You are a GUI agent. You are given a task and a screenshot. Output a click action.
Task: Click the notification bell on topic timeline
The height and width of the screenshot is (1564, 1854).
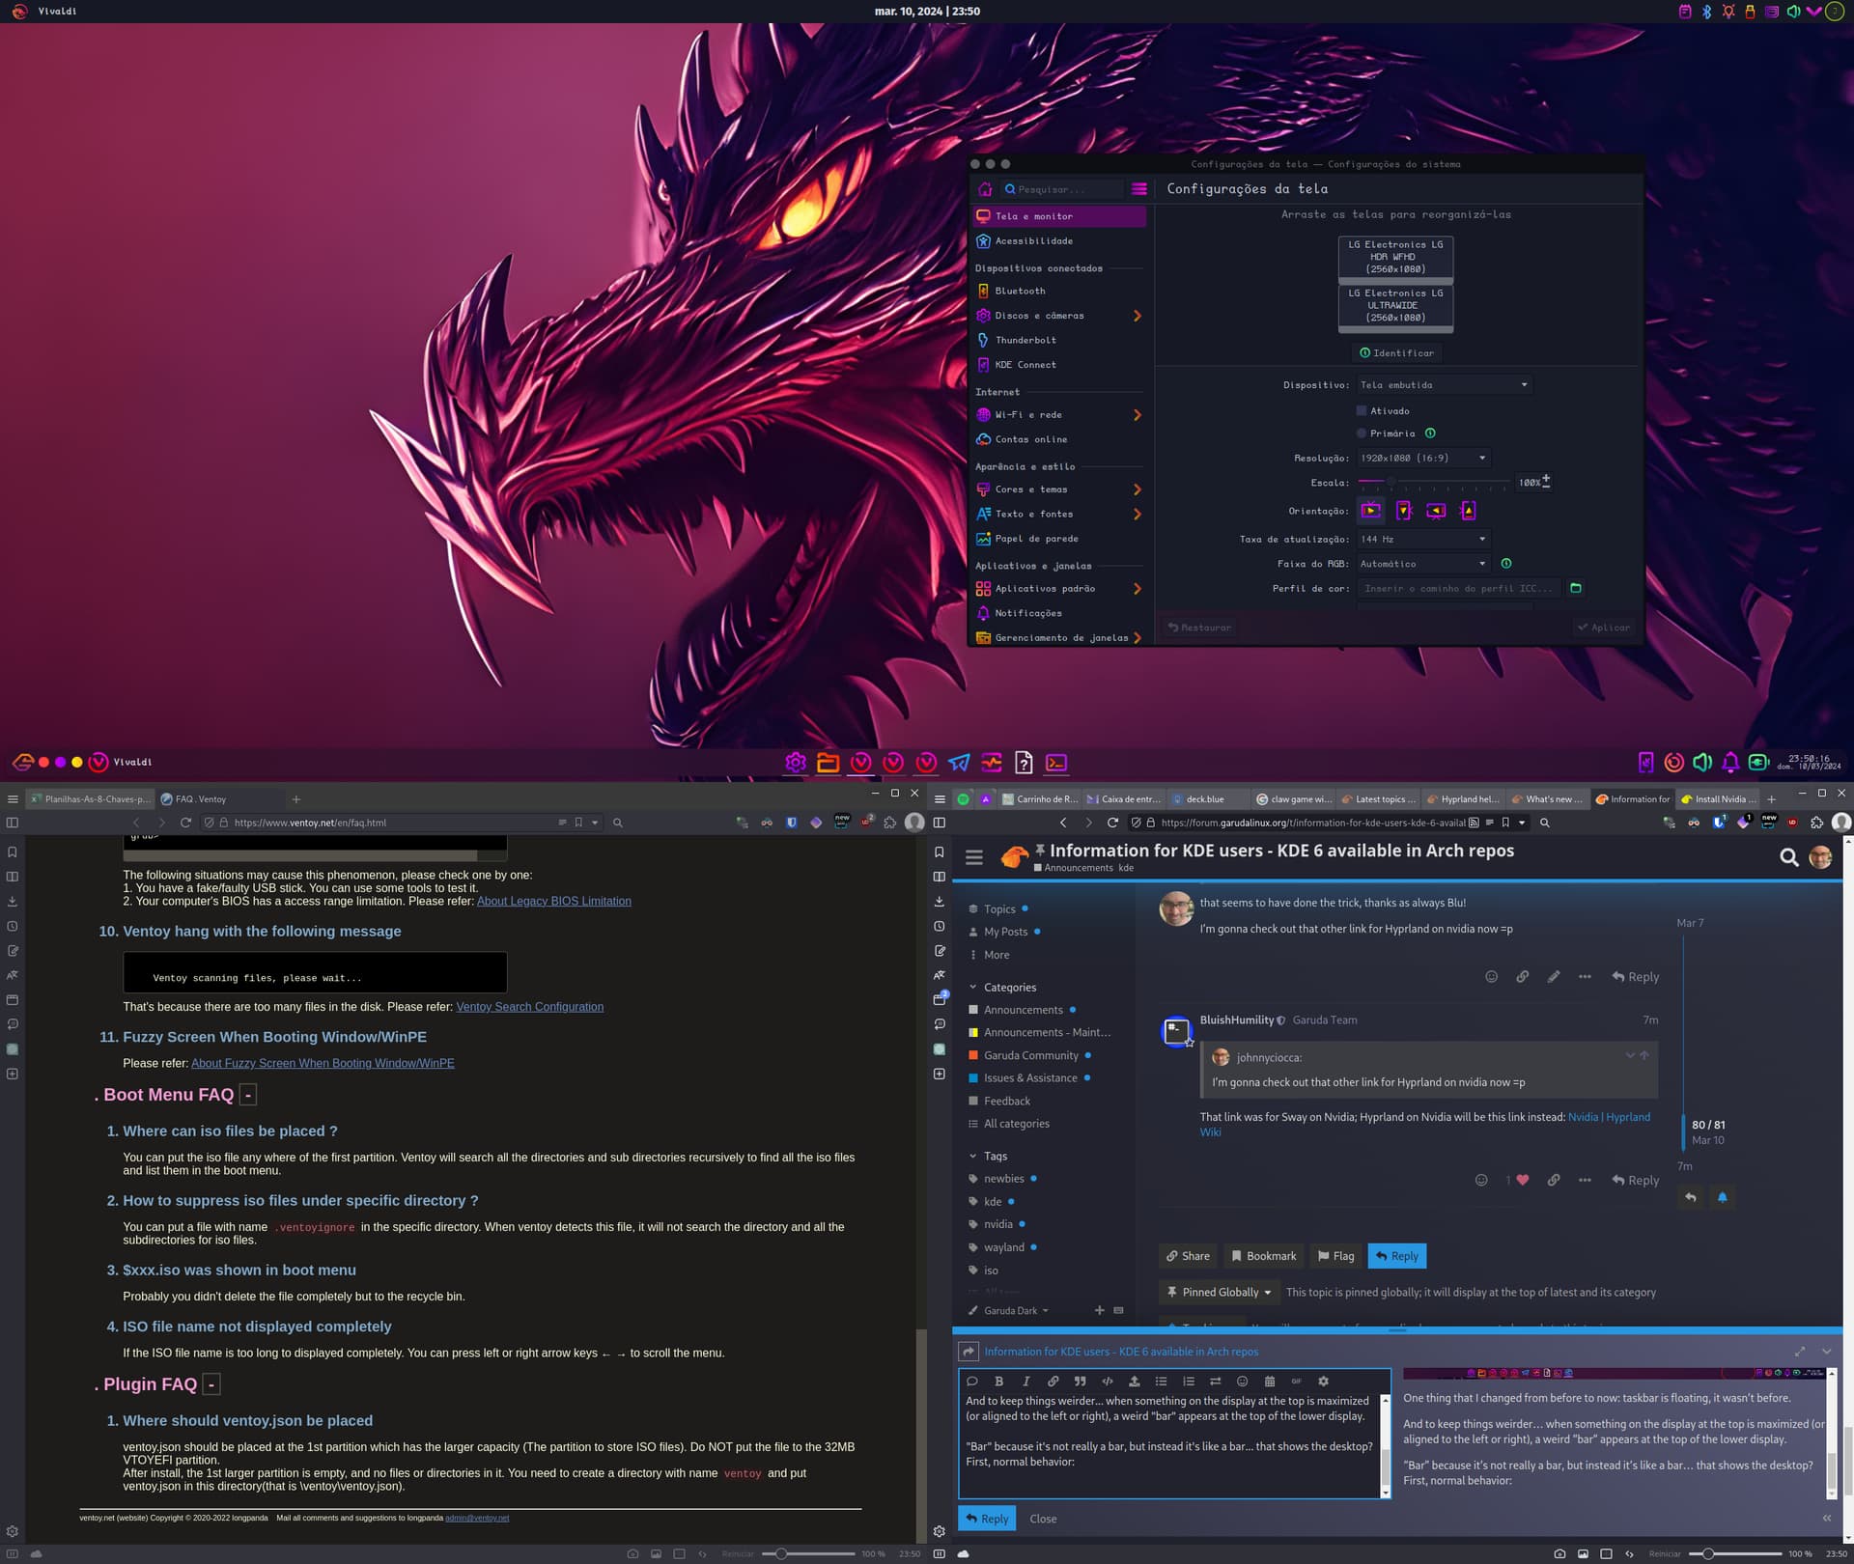(x=1722, y=1197)
